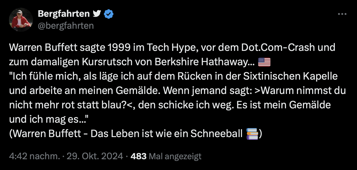Click the 29. Okt. 2024 date
Viewport: 357px width, 170px height.
click(x=95, y=156)
